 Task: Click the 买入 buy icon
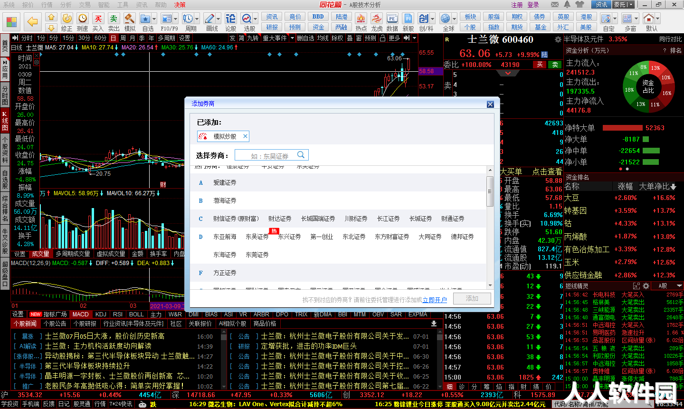[x=98, y=18]
